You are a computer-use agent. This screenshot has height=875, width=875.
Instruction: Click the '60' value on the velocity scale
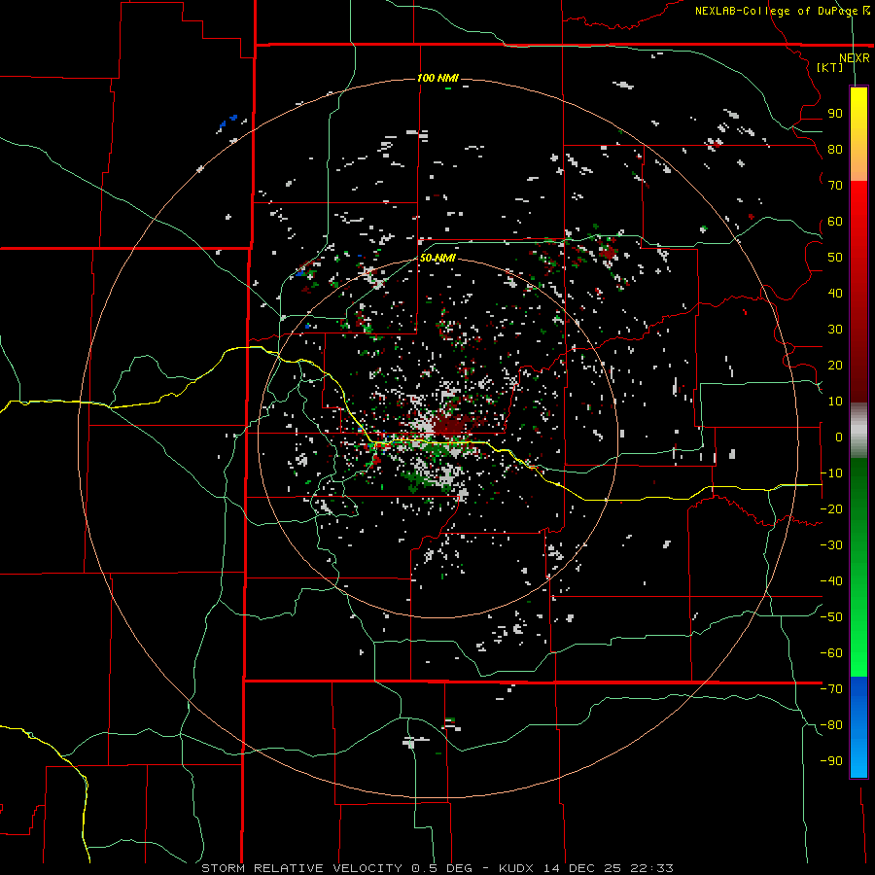pos(835,221)
